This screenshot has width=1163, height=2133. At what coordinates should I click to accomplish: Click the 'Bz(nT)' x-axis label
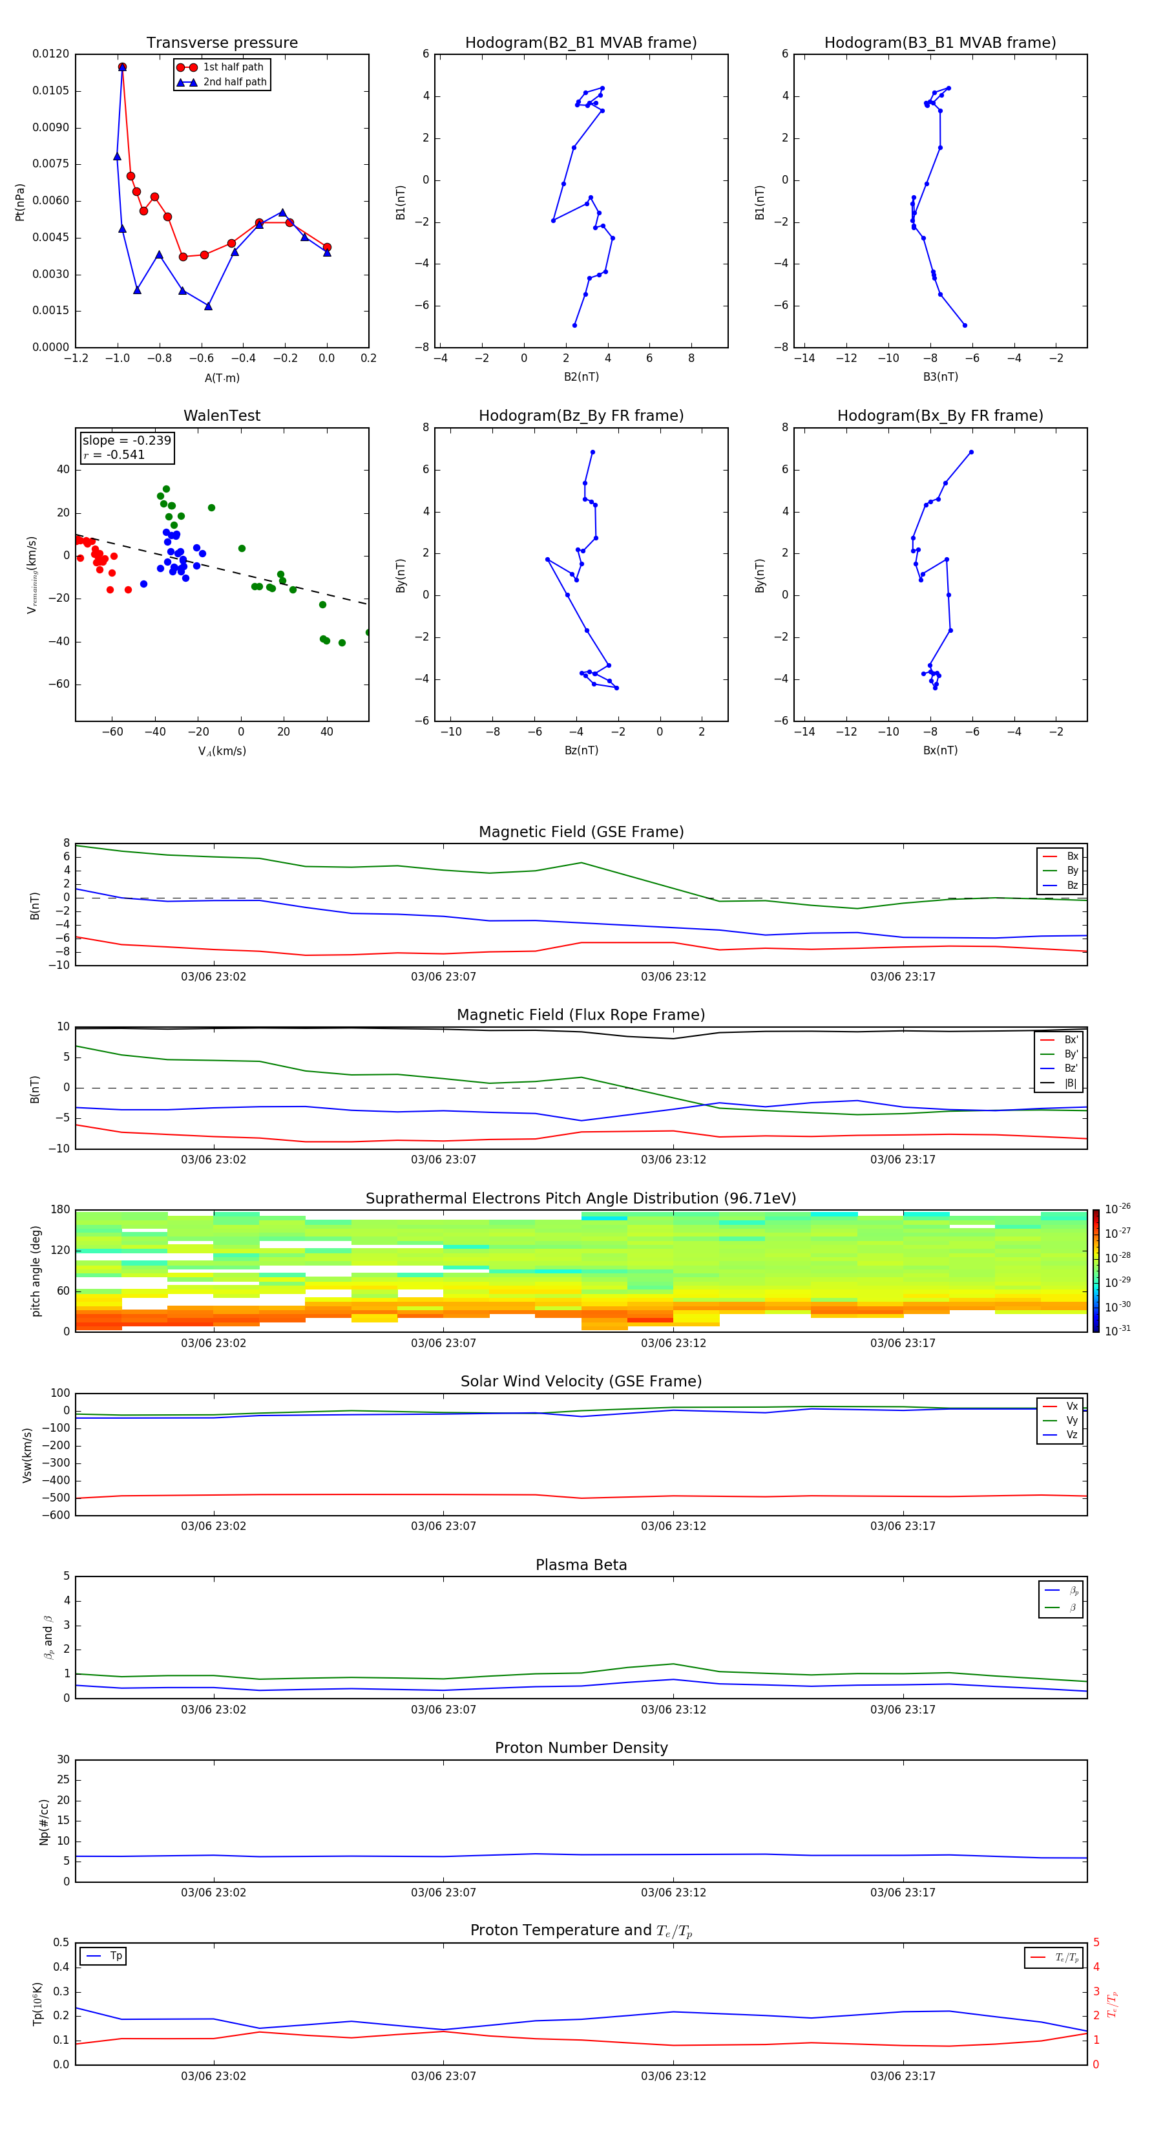coord(581,750)
